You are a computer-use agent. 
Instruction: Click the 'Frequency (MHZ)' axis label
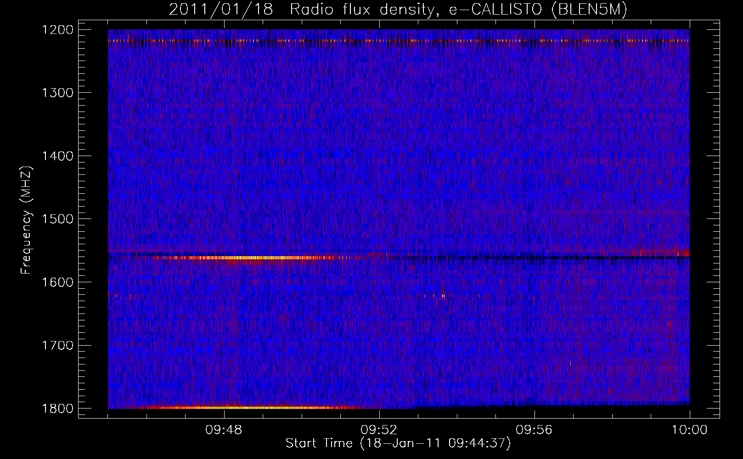click(26, 220)
